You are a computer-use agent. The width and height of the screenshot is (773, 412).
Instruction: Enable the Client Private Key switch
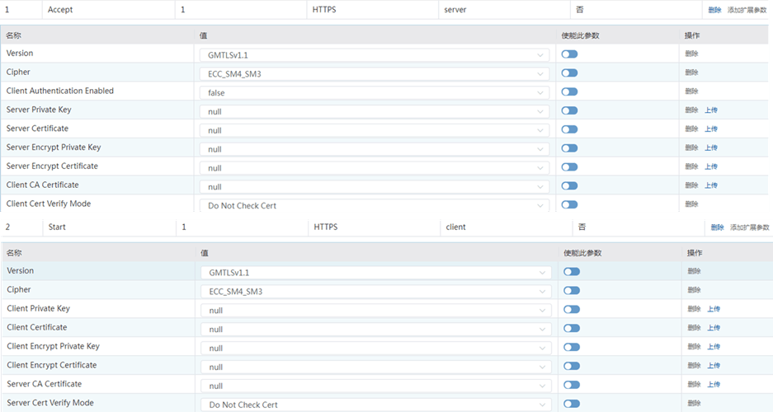[x=572, y=310]
